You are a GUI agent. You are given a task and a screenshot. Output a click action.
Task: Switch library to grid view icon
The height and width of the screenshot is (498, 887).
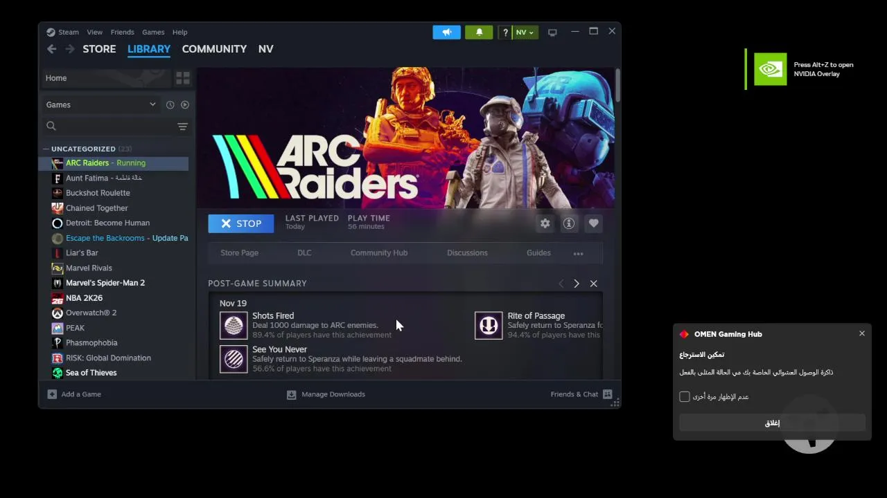[x=183, y=78]
